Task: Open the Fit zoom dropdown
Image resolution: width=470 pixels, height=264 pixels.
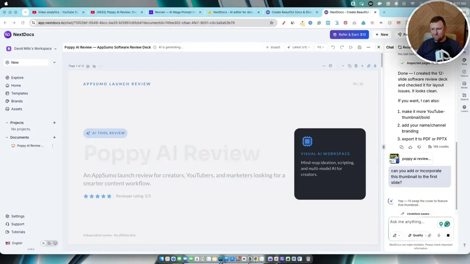Action: click(321, 47)
